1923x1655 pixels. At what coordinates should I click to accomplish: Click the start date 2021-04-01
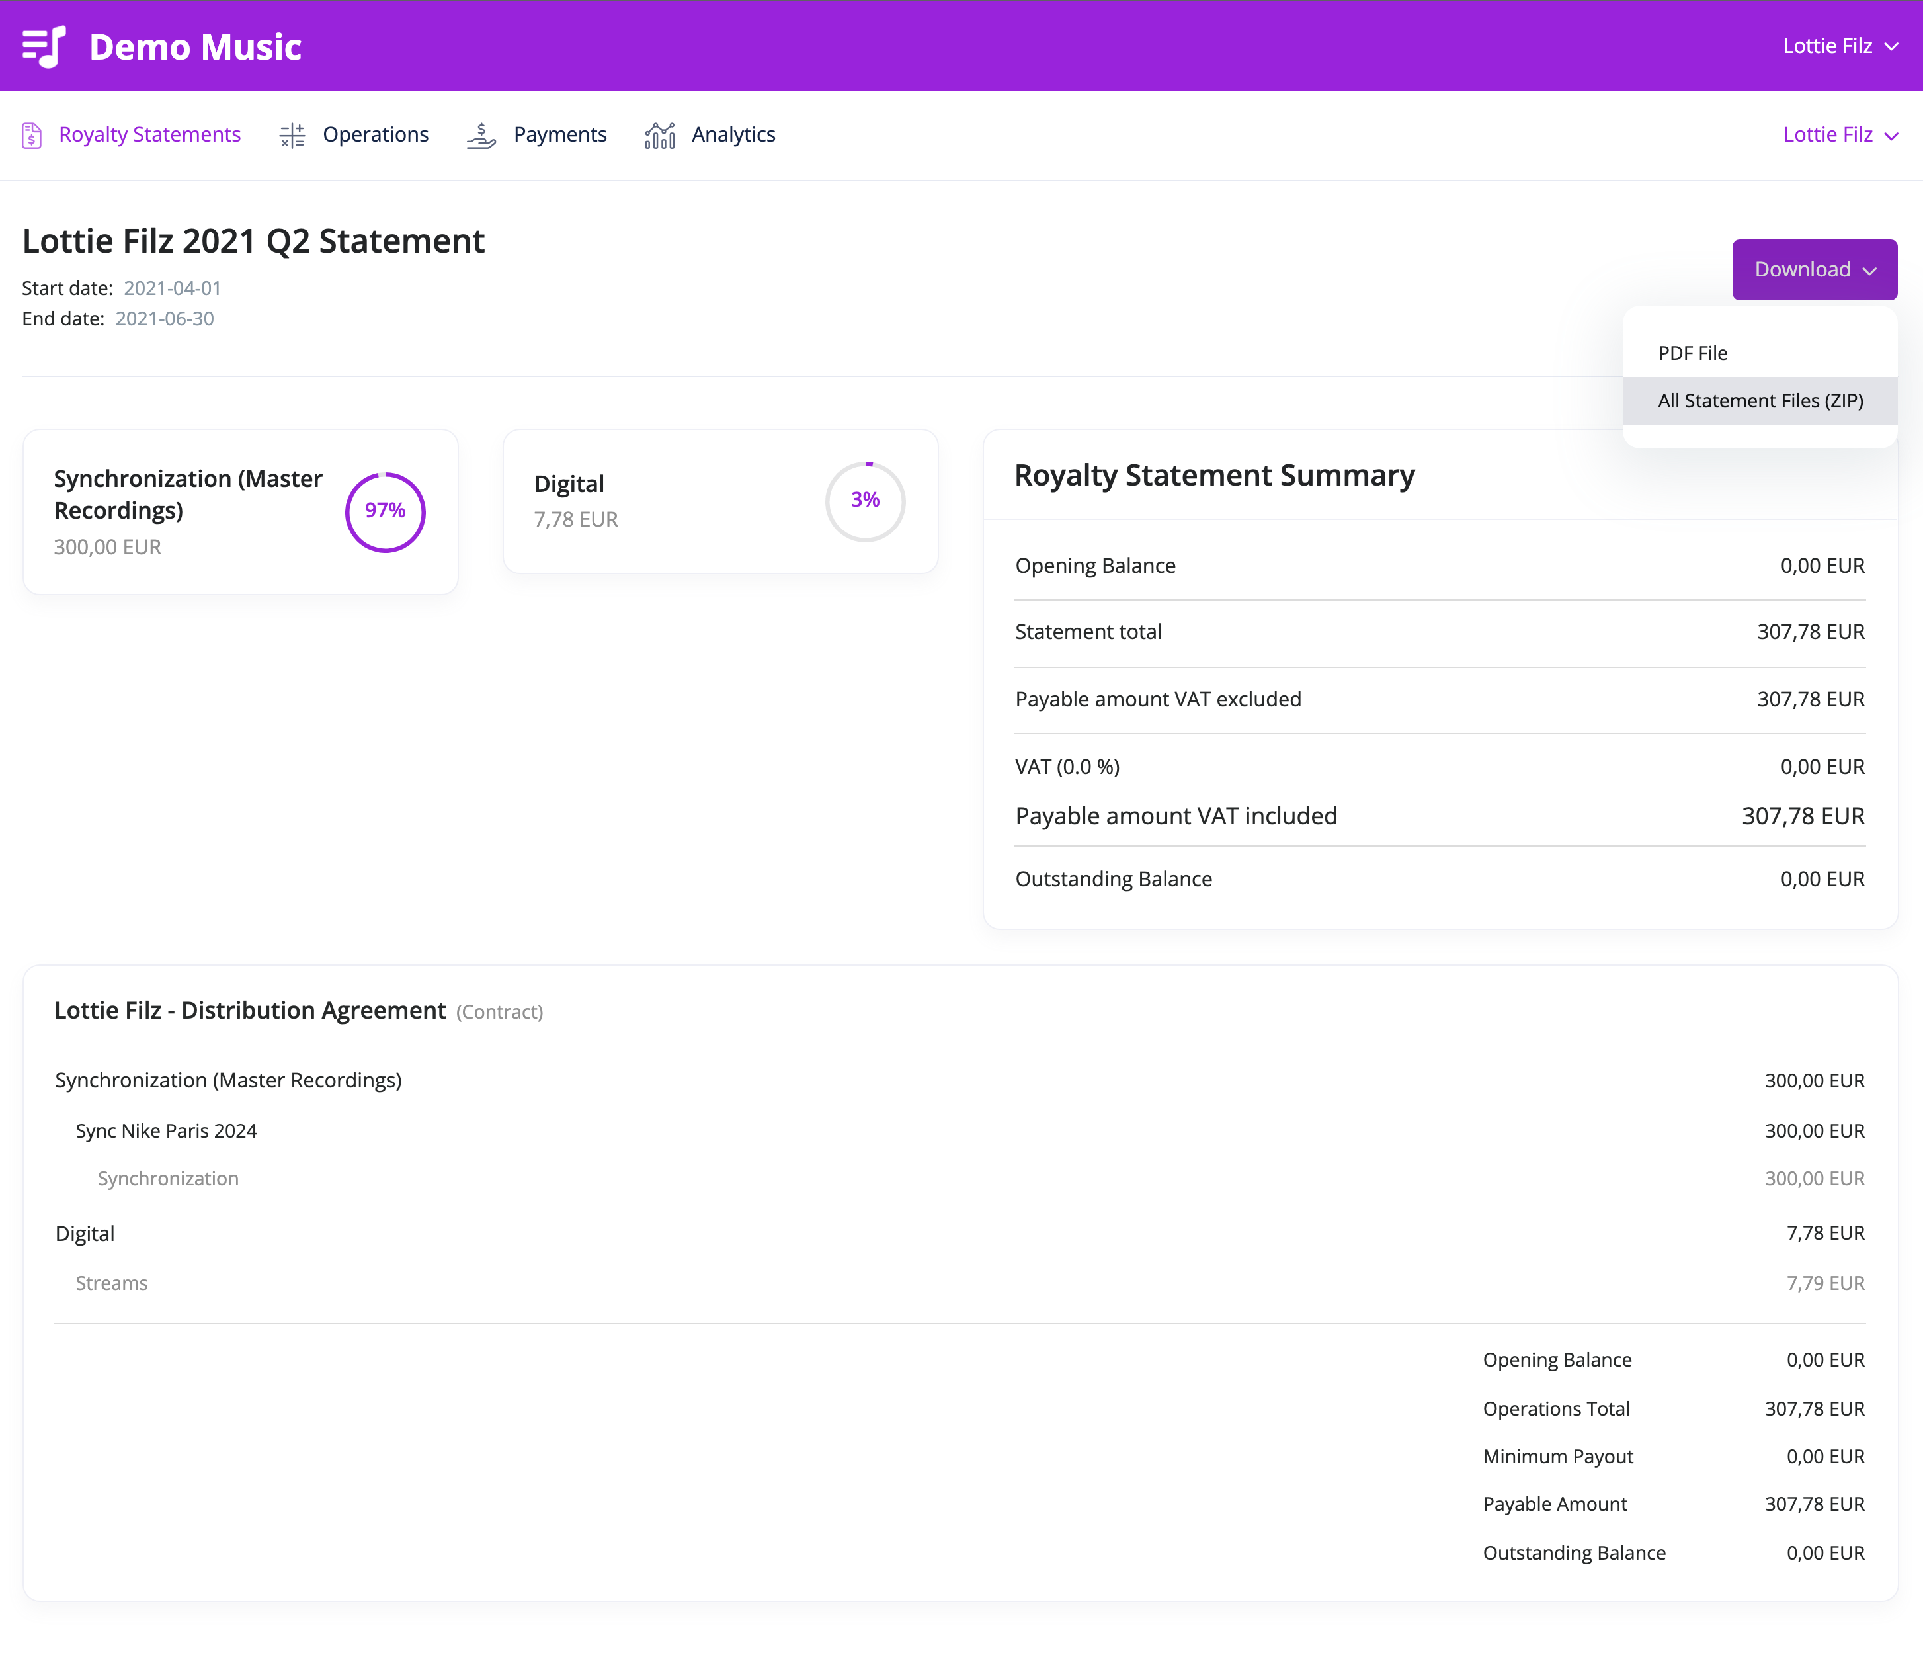coord(173,288)
